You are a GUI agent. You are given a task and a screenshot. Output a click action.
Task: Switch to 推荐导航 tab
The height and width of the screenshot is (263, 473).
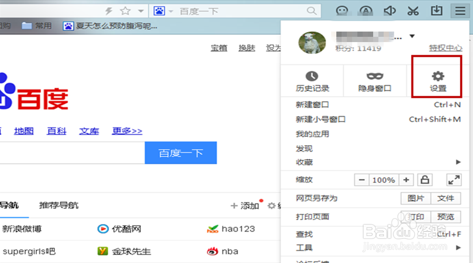pos(59,205)
